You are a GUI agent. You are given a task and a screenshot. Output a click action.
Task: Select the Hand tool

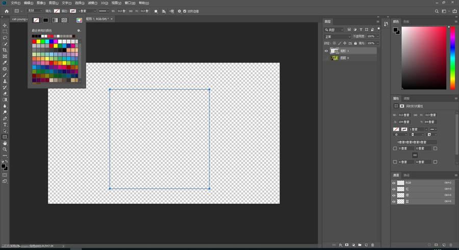[x=5, y=143]
